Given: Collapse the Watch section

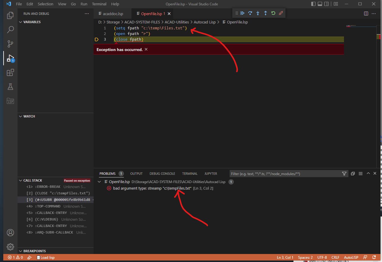Looking at the screenshot, I should pyautogui.click(x=20, y=116).
